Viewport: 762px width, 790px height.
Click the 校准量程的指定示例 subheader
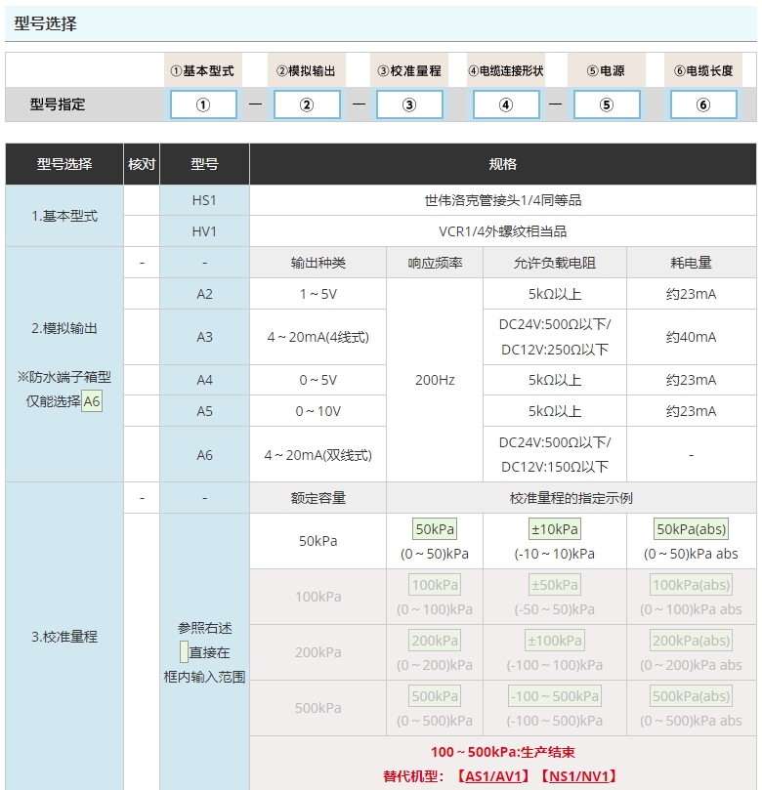tap(571, 498)
